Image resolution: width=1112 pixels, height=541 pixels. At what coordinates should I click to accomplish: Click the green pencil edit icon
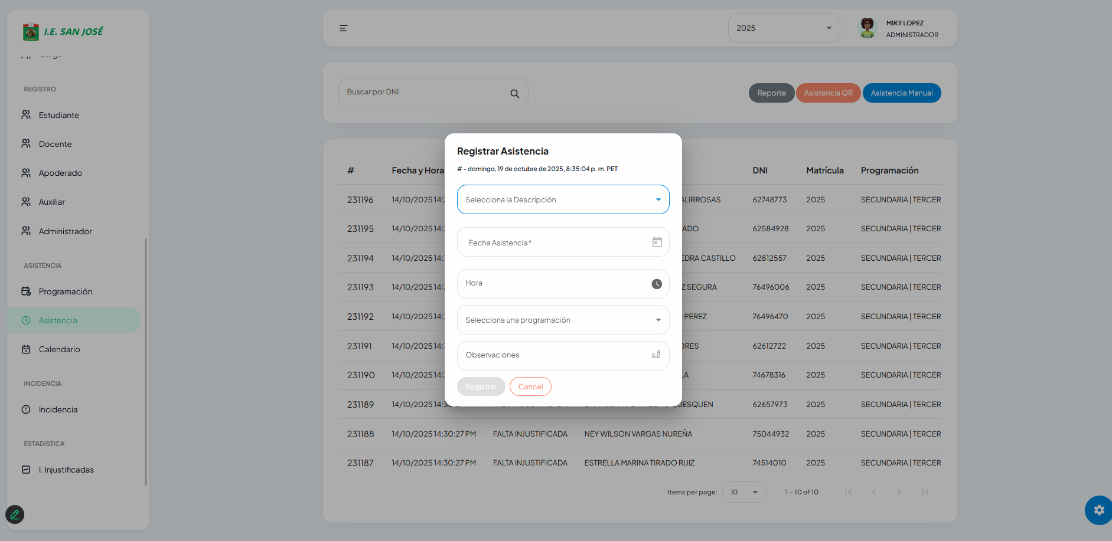pyautogui.click(x=15, y=514)
